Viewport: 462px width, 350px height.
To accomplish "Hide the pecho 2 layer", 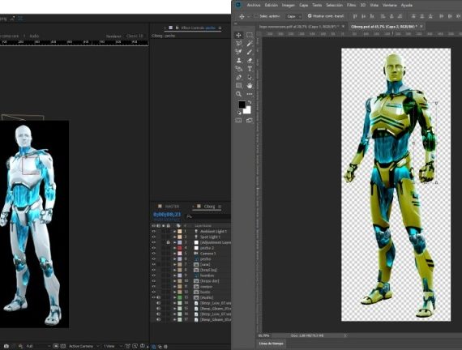I will tap(153, 248).
